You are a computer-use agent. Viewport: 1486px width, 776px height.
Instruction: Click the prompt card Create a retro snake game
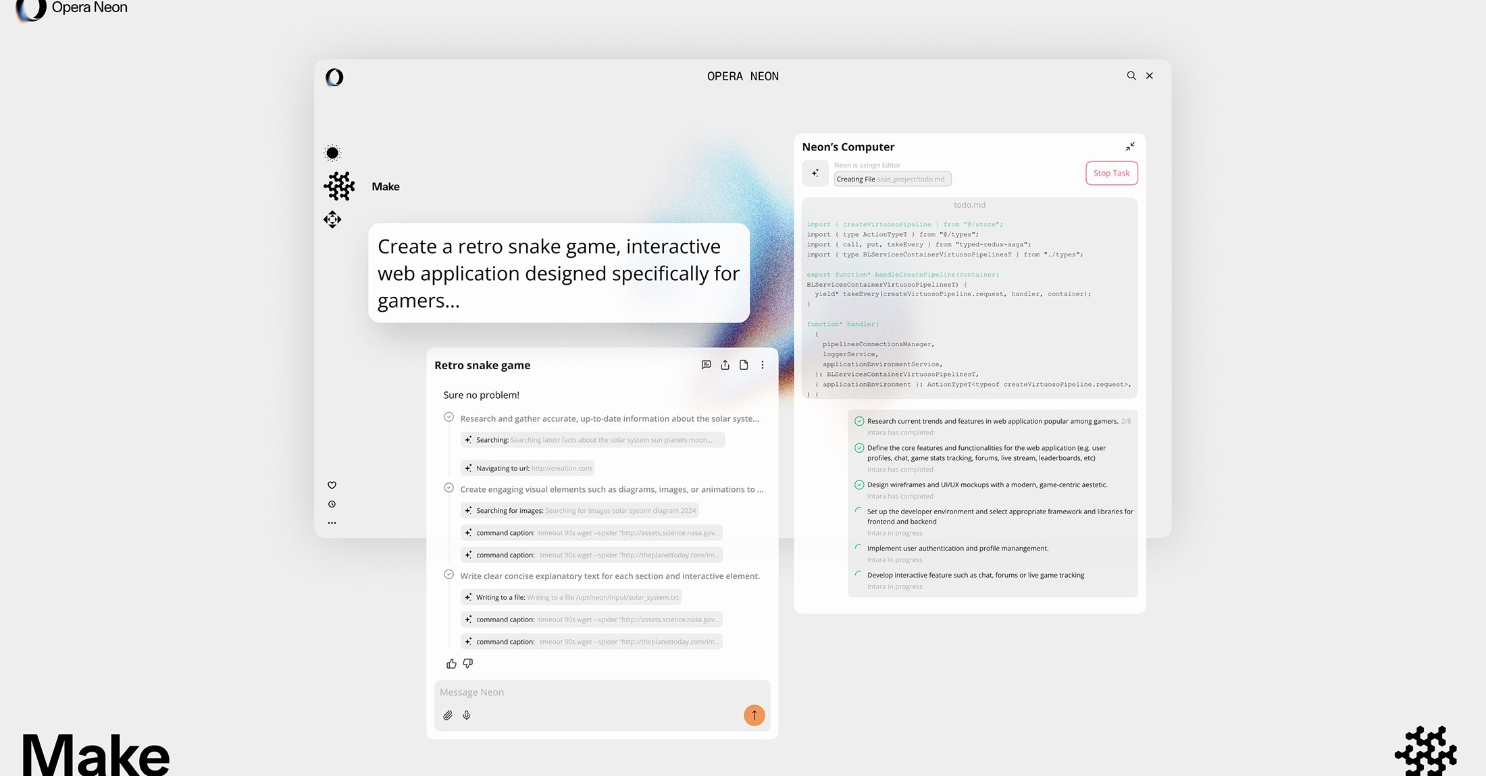(x=559, y=273)
